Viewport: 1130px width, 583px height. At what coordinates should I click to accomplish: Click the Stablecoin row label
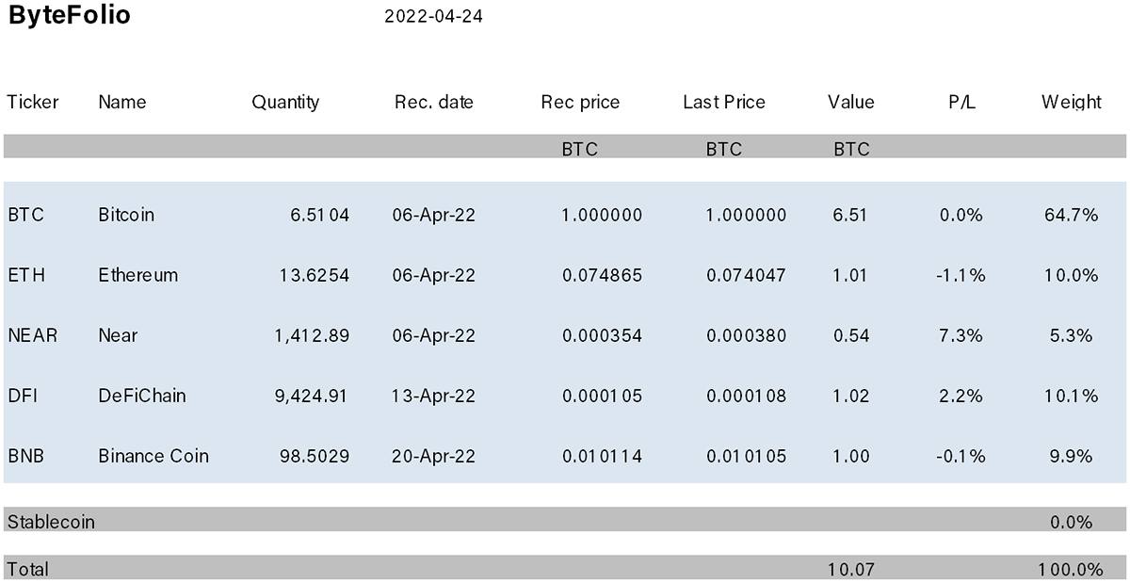[51, 521]
